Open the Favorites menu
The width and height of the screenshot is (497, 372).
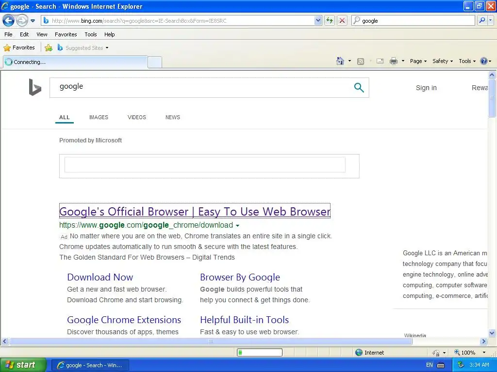point(66,34)
